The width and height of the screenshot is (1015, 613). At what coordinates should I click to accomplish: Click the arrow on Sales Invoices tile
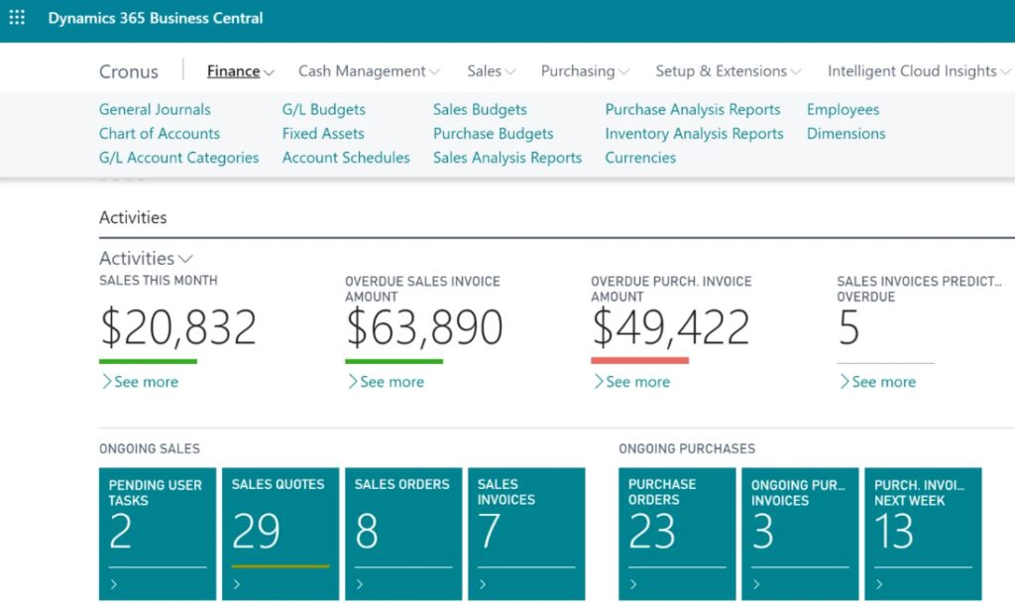click(x=483, y=584)
